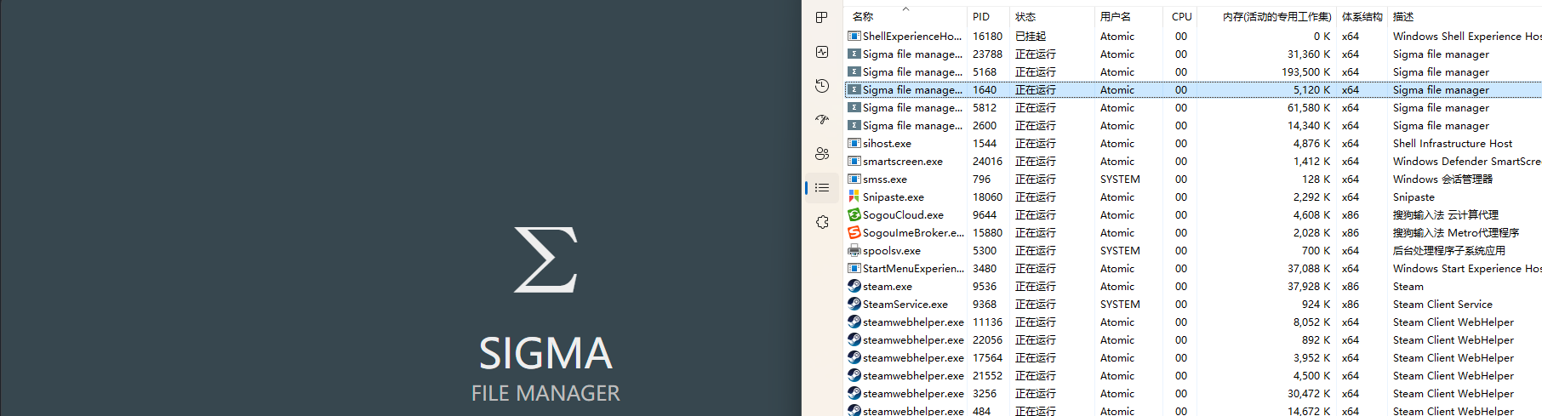This screenshot has width=1542, height=416.
Task: Click the SteamService.exe Steam icon
Action: coord(854,304)
